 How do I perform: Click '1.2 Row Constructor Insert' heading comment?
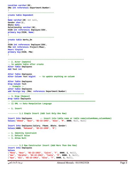coord(42,145)
